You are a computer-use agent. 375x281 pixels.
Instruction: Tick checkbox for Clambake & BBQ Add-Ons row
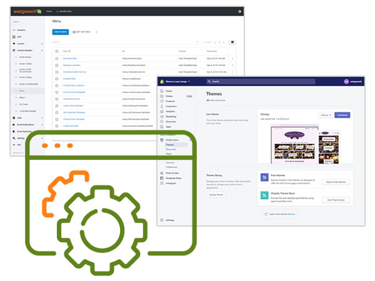[x=57, y=72]
